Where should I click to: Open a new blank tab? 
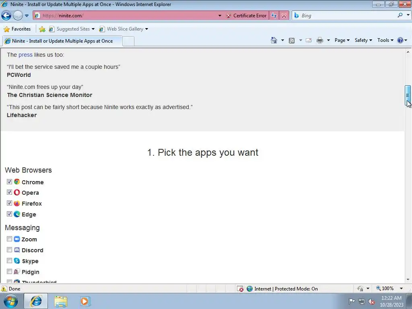pyautogui.click(x=128, y=41)
